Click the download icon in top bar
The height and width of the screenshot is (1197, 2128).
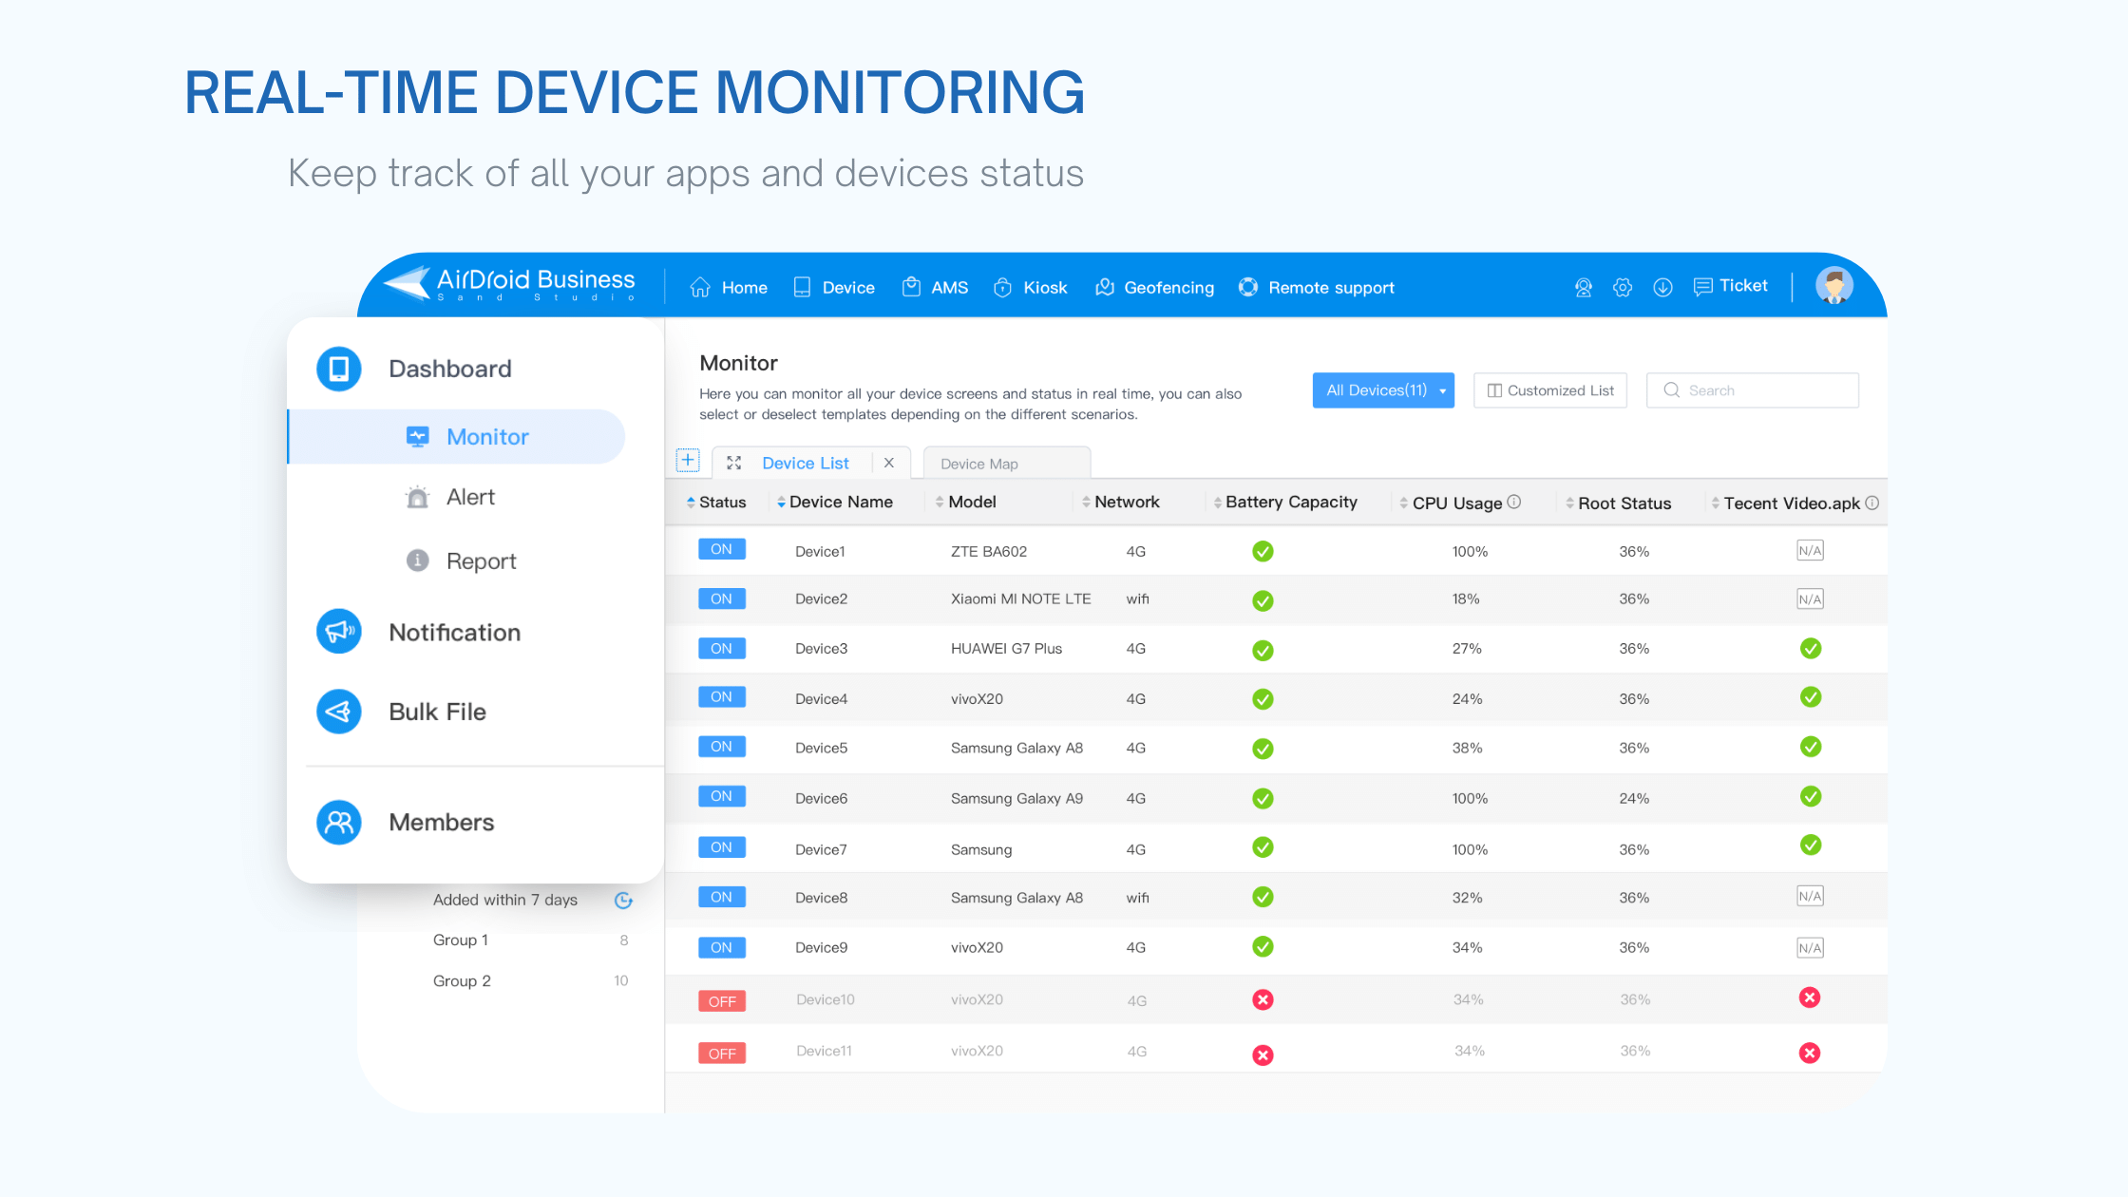coord(1662,287)
